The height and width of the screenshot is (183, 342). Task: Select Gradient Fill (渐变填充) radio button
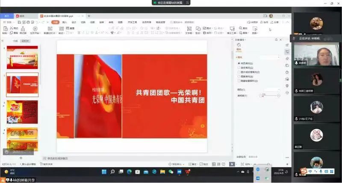[x=239, y=68]
